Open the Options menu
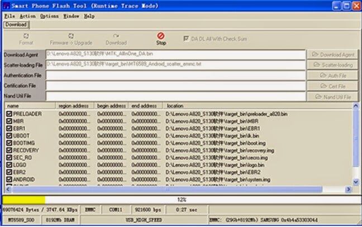Image resolution: width=362 pixels, height=227 pixels. [49, 16]
